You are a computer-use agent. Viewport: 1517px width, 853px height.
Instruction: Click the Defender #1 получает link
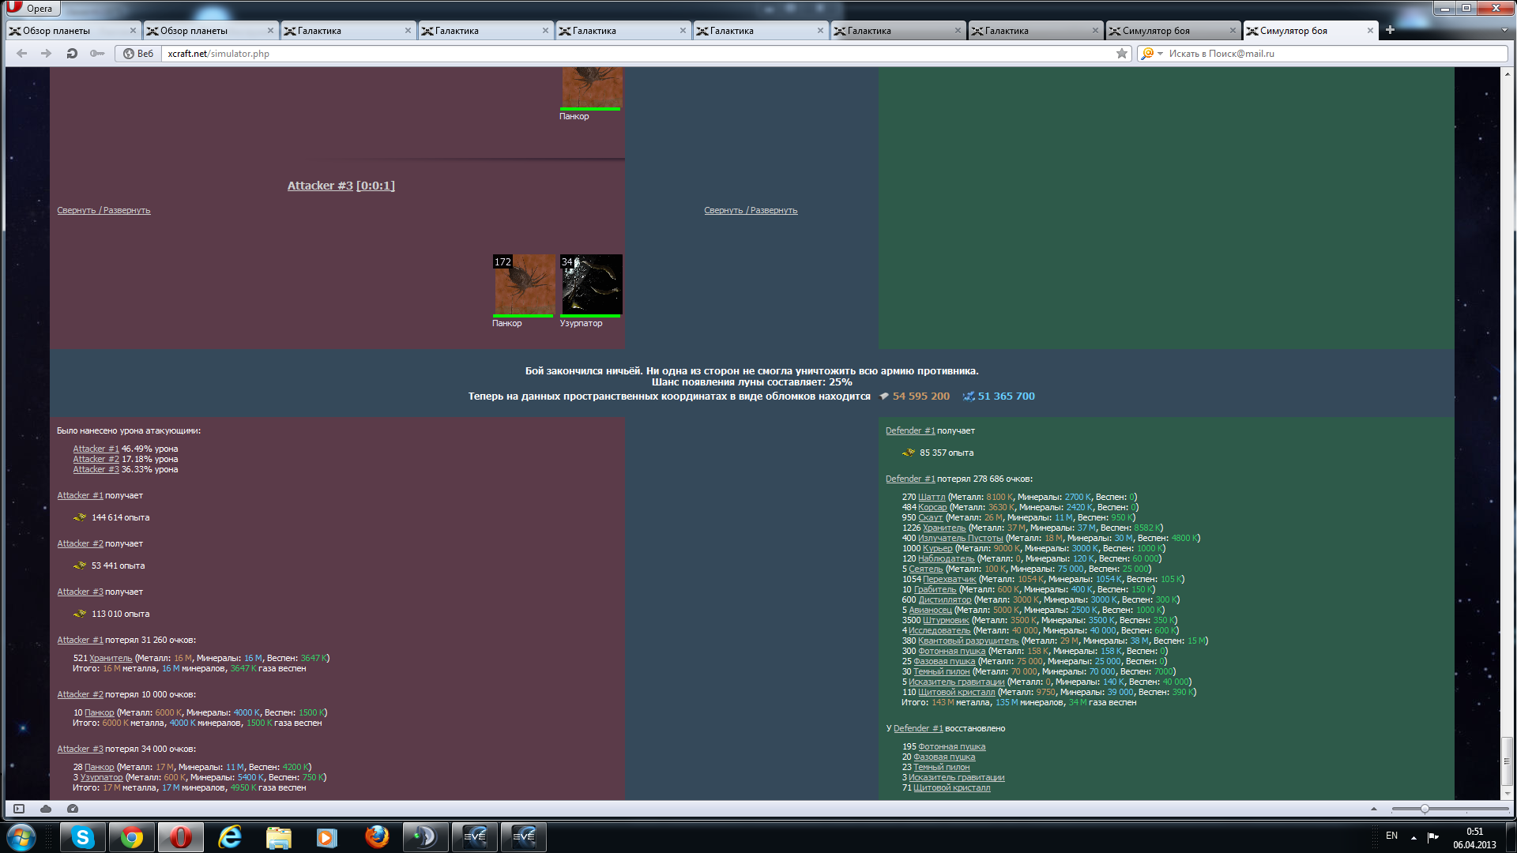(910, 430)
